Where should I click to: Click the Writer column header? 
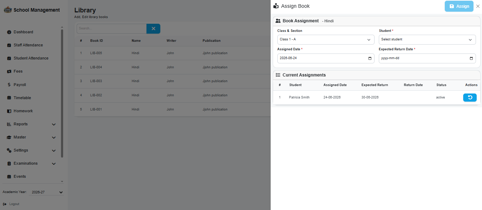point(171,41)
